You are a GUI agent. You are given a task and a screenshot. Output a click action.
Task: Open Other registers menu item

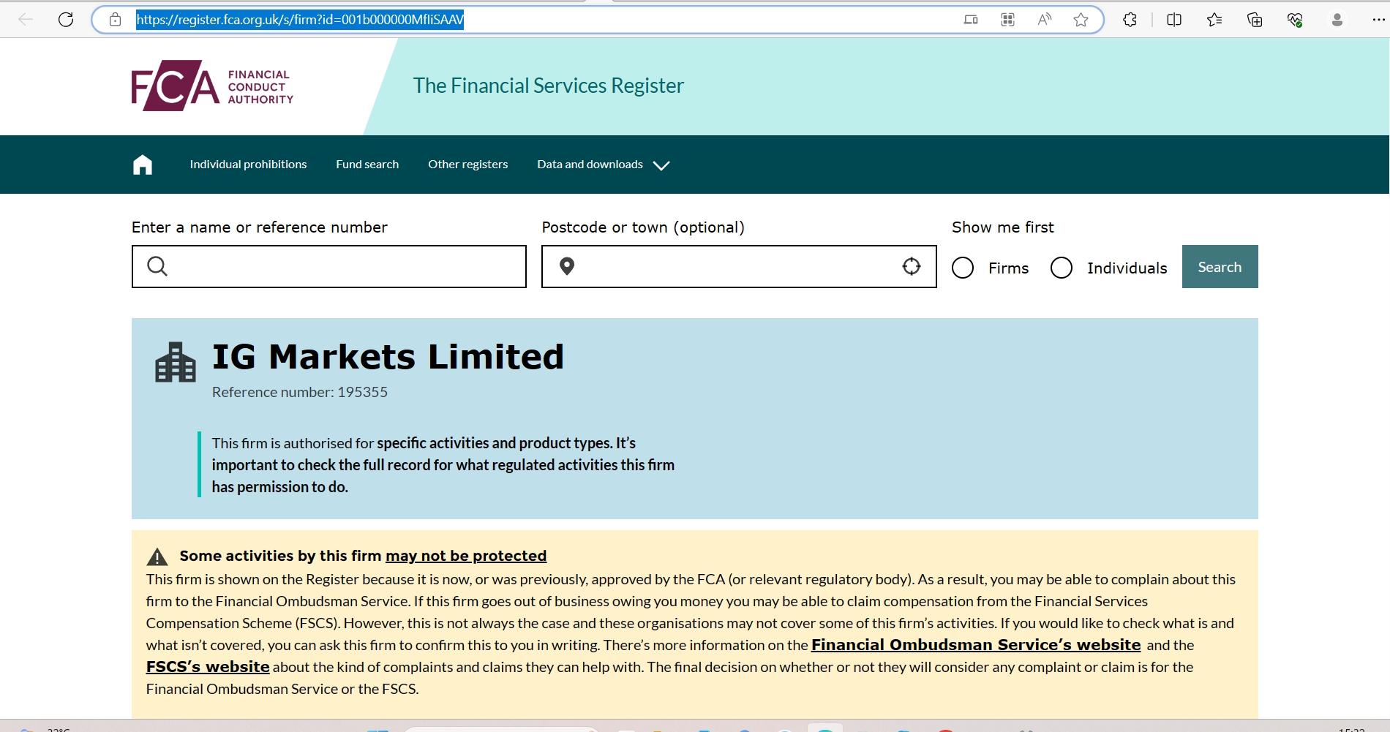(x=467, y=165)
